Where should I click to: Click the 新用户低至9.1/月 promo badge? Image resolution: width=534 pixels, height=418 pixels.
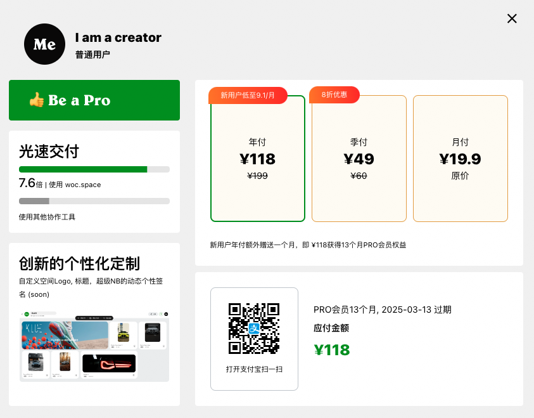pos(248,95)
